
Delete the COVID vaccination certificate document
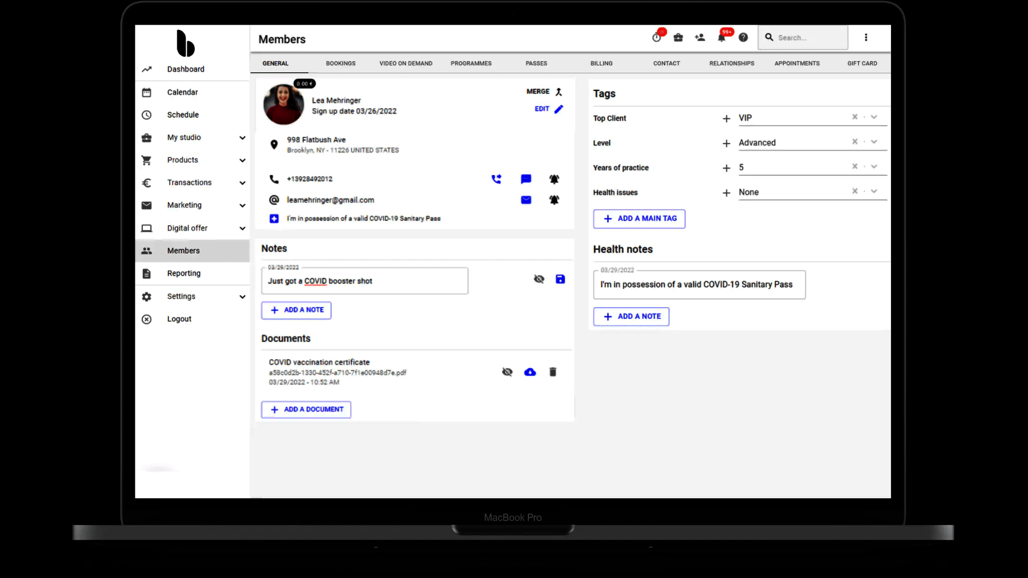tap(553, 372)
